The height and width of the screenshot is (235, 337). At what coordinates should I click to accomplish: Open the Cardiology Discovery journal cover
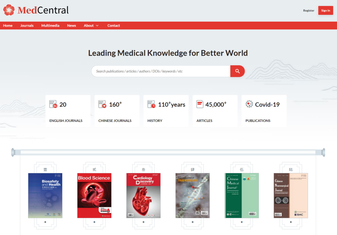pyautogui.click(x=143, y=196)
